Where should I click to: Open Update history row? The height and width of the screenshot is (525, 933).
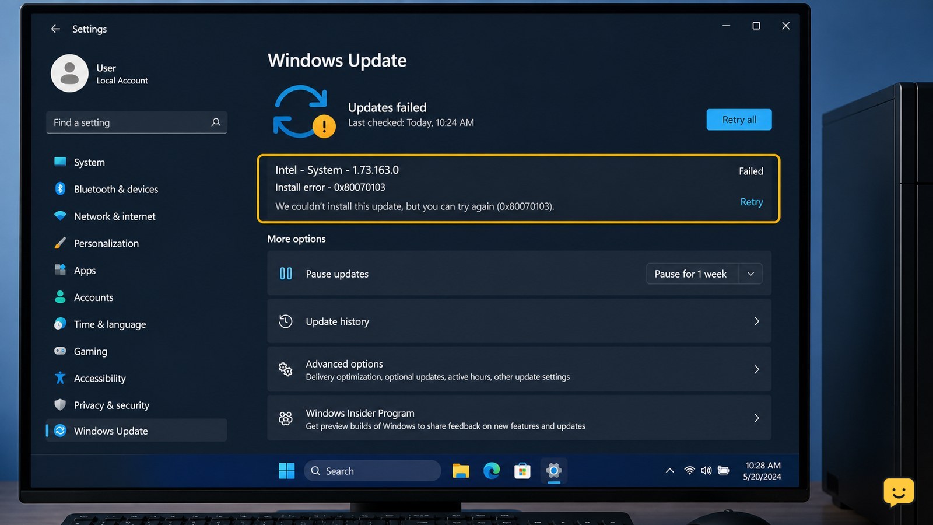click(x=519, y=321)
